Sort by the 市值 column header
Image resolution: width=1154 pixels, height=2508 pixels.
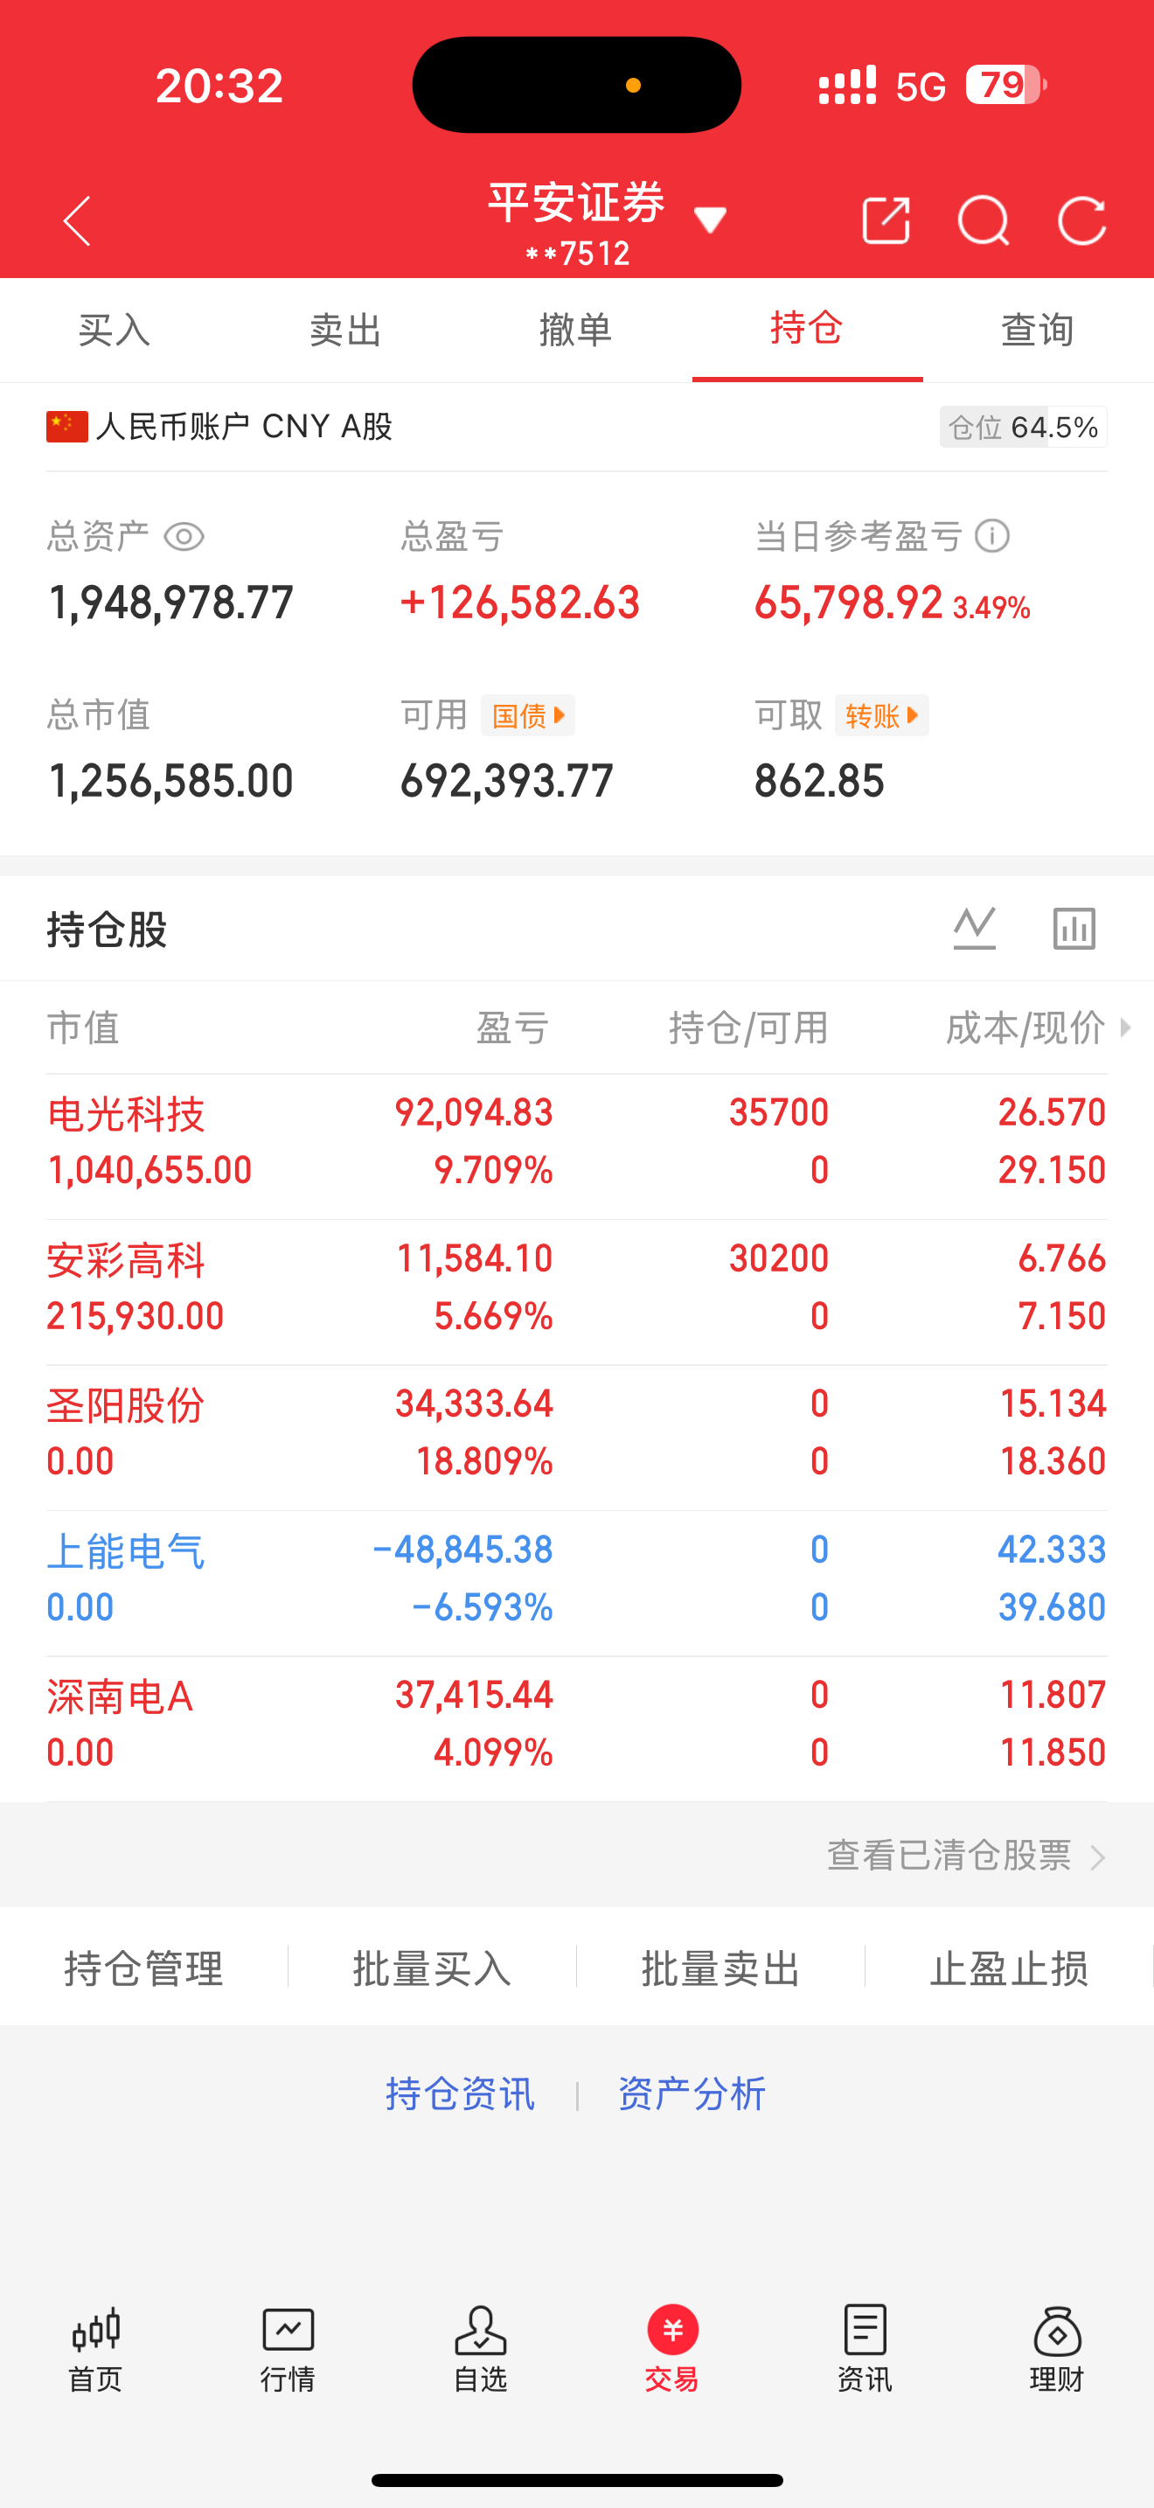pyautogui.click(x=83, y=1028)
